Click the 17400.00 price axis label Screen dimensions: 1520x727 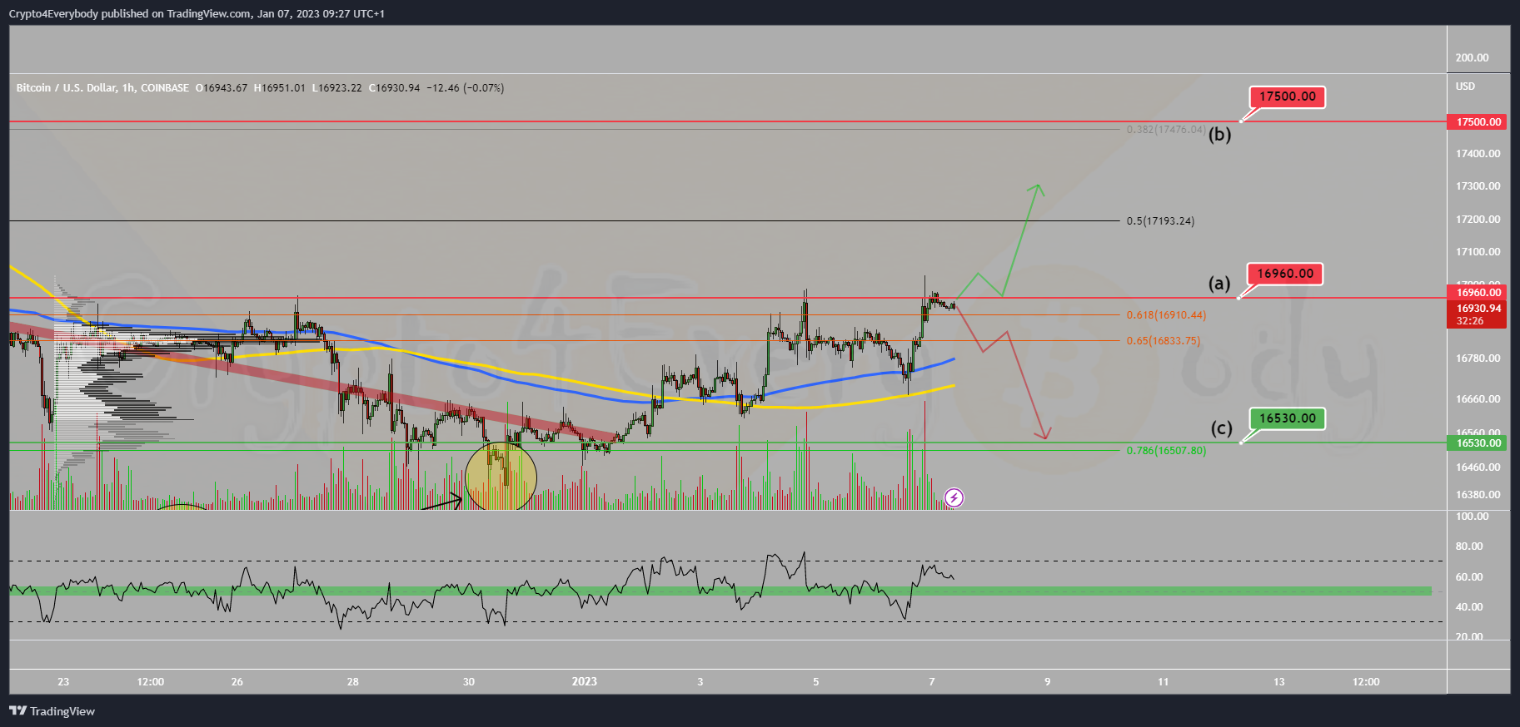point(1478,154)
